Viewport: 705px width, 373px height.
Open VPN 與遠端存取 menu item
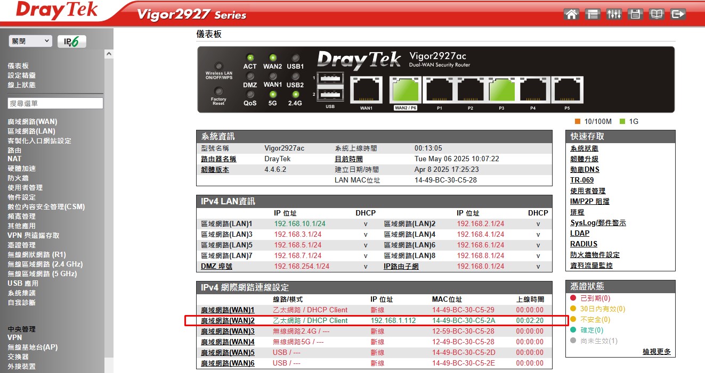pyautogui.click(x=34, y=236)
